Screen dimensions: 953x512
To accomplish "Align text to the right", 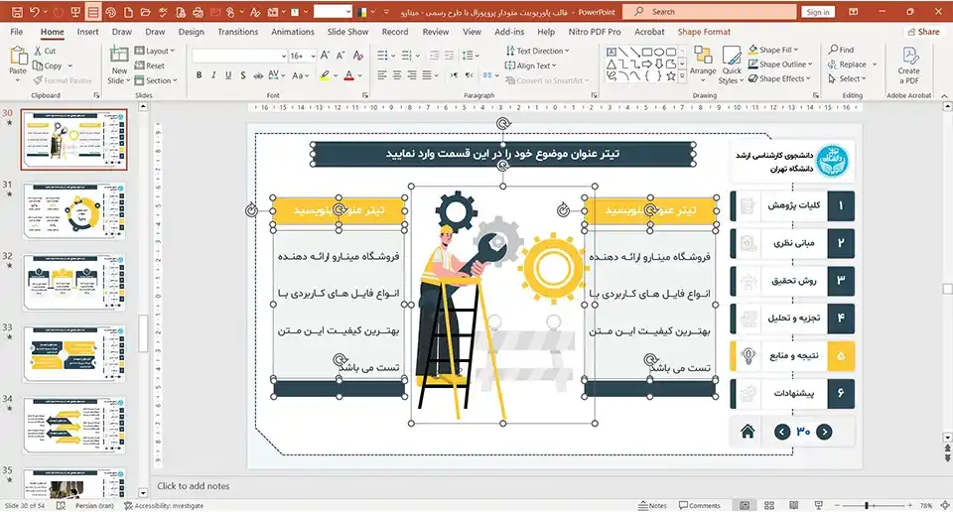I will (411, 75).
